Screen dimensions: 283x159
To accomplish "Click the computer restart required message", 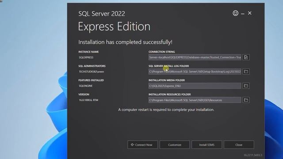I will click(166, 110).
